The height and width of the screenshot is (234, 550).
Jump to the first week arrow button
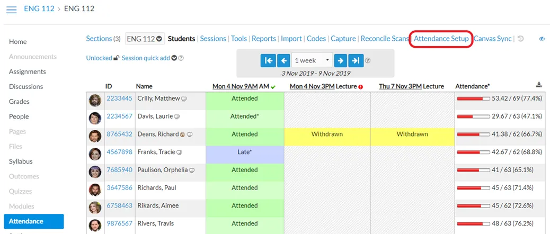(268, 60)
